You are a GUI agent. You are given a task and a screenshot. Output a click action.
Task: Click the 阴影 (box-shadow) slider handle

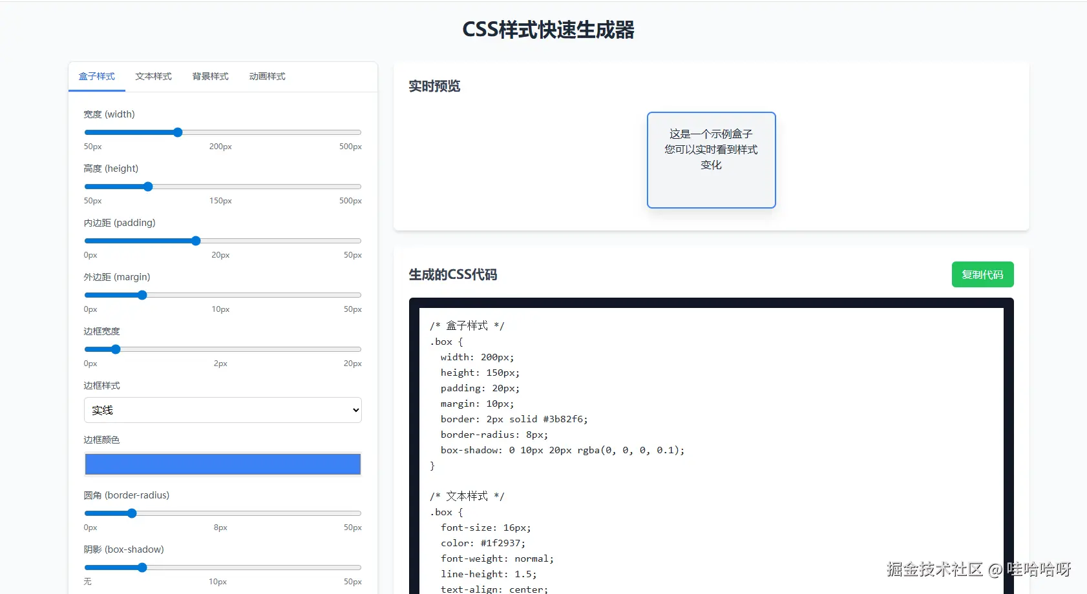pos(142,568)
